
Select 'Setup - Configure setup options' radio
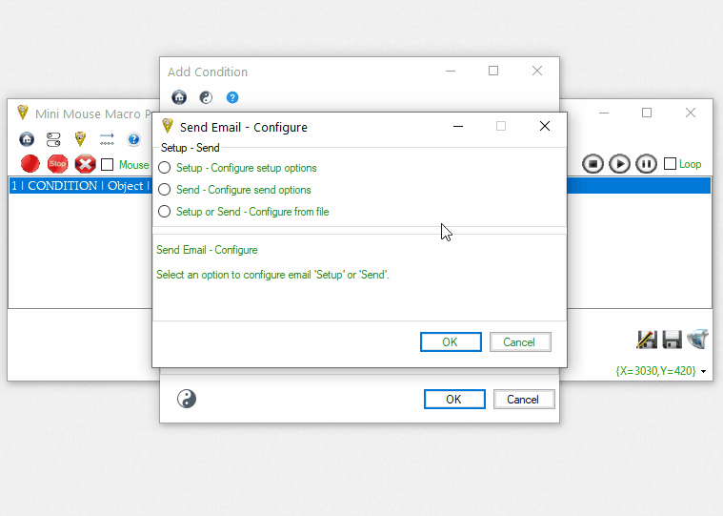pos(165,168)
